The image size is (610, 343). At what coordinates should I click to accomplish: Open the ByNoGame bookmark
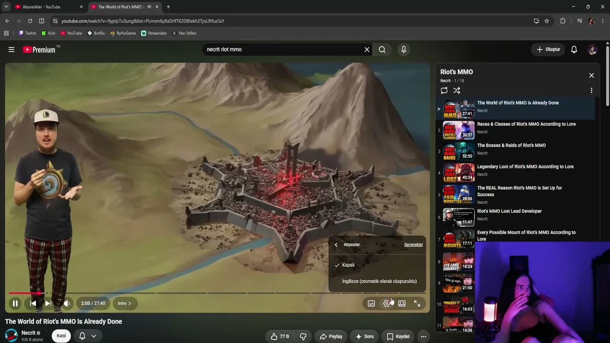click(123, 33)
